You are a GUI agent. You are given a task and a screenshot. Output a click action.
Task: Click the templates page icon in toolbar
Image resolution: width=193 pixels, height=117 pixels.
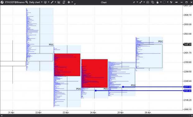pyautogui.click(x=64, y=2)
